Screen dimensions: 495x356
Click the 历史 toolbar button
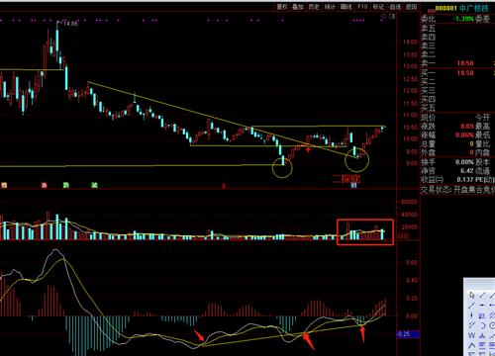314,7
